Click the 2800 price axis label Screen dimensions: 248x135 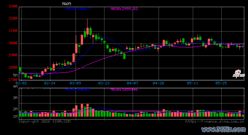(x=13, y=67)
